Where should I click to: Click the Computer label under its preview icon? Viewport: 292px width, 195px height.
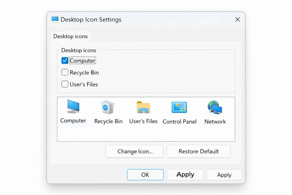73,121
